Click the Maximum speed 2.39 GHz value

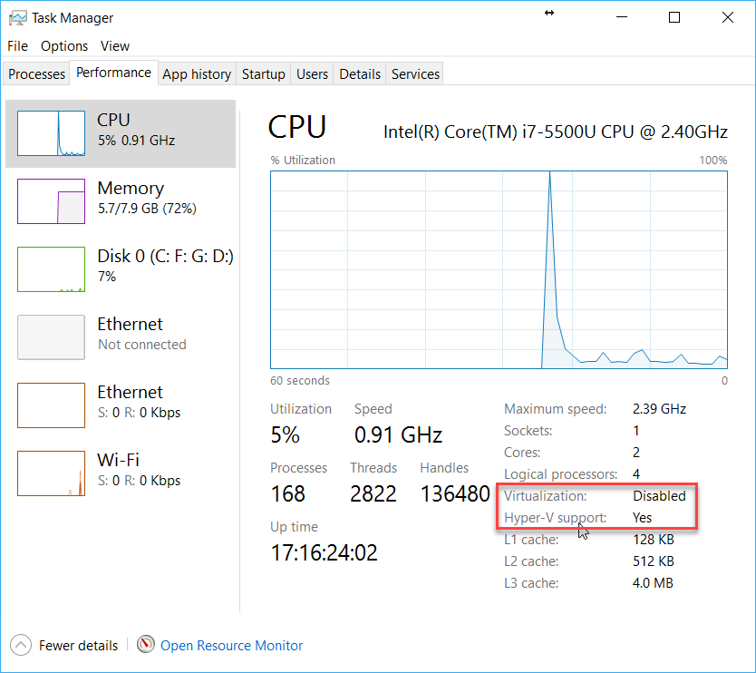tap(659, 409)
